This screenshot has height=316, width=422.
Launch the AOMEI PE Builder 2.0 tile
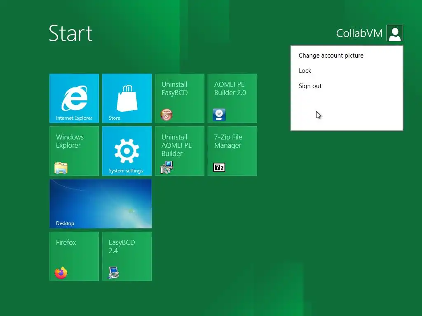pyautogui.click(x=232, y=98)
